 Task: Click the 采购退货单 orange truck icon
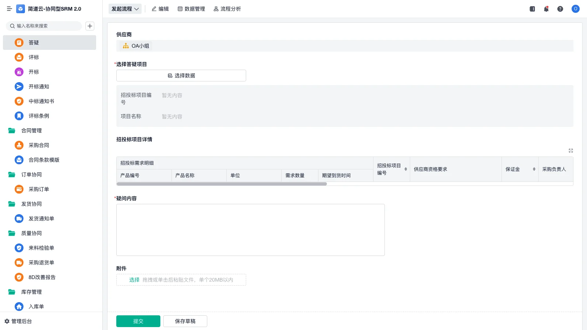pyautogui.click(x=19, y=263)
